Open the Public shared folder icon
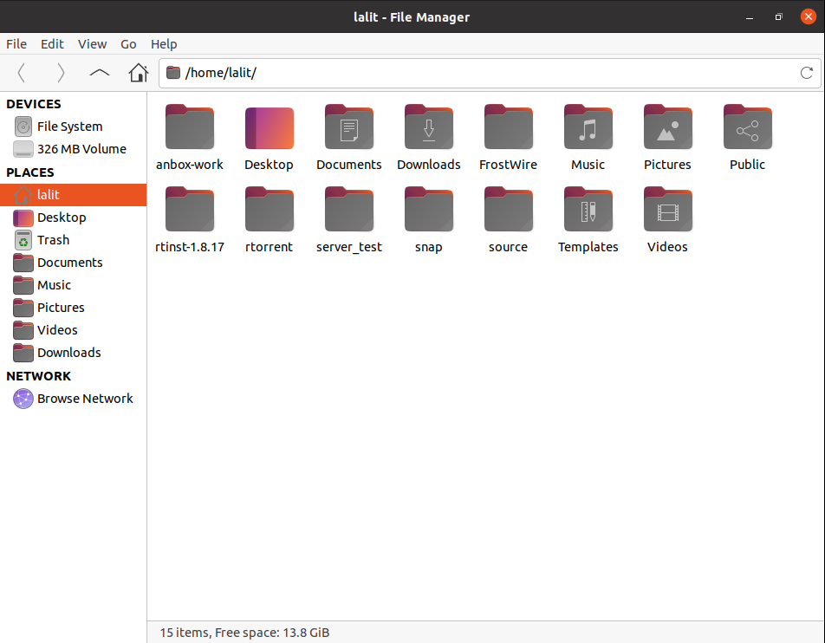The width and height of the screenshot is (825, 643). (x=747, y=128)
